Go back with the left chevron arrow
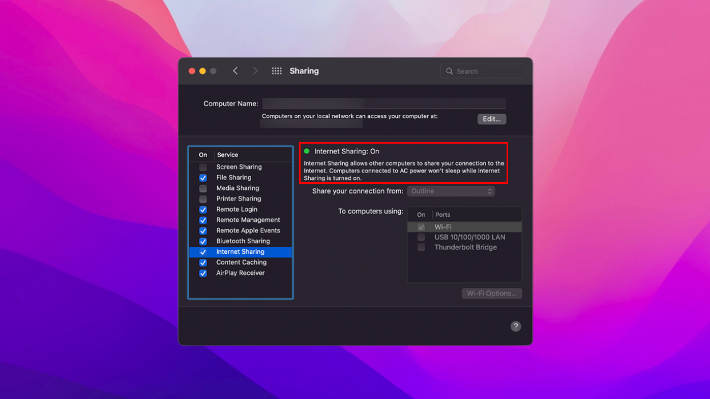The image size is (710, 399). (235, 71)
